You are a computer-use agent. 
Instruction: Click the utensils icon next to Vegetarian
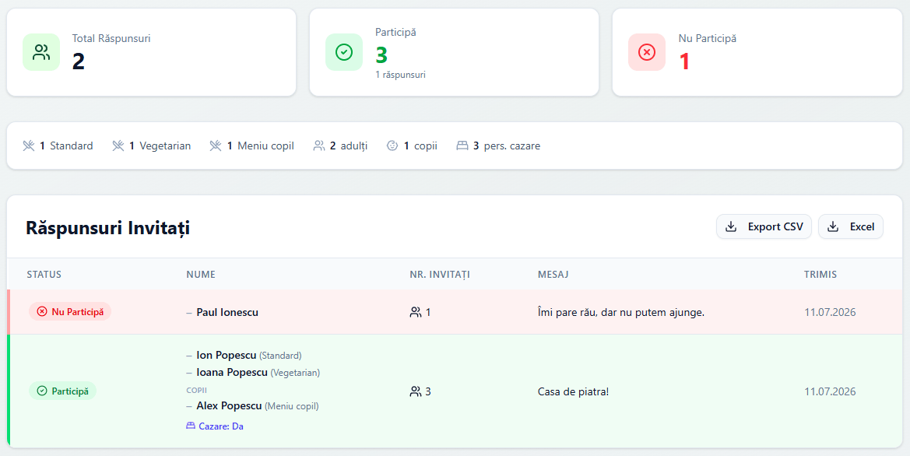coord(118,146)
